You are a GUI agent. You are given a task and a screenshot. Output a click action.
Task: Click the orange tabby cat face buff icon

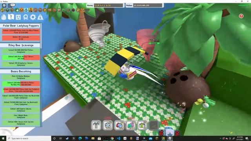click(x=21, y=11)
